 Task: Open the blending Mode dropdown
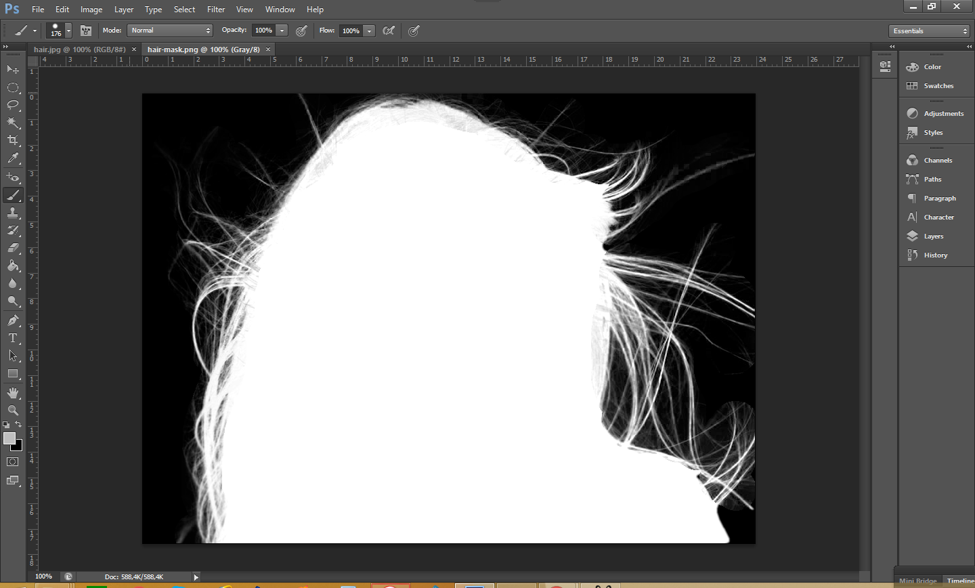(170, 30)
